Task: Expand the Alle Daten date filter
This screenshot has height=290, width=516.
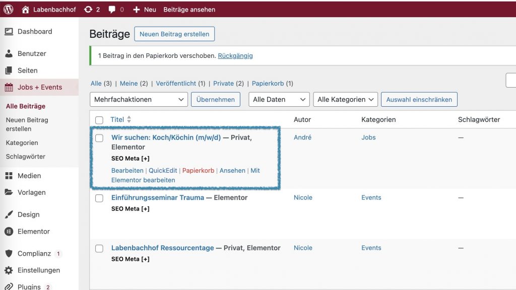Action: click(279, 100)
